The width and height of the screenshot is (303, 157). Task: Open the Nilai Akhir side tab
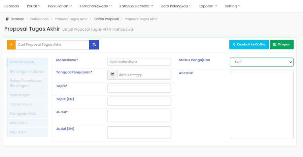pyautogui.click(x=18, y=132)
